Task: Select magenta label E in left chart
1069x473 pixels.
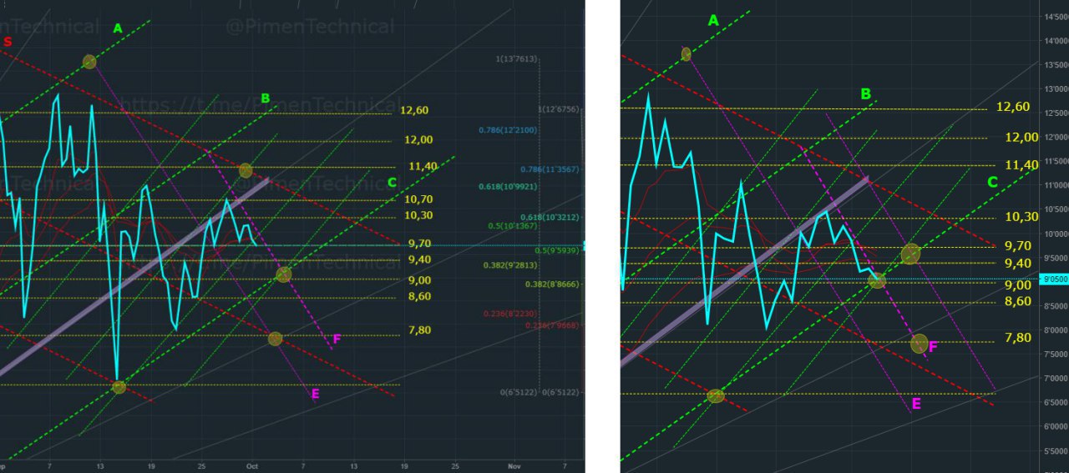Action: pos(315,394)
